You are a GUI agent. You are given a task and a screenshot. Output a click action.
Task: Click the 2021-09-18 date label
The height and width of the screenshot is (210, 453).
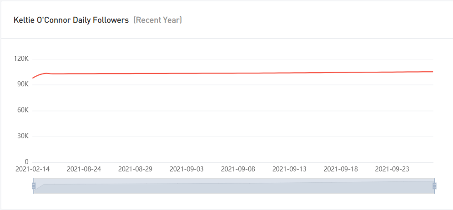[x=341, y=169]
